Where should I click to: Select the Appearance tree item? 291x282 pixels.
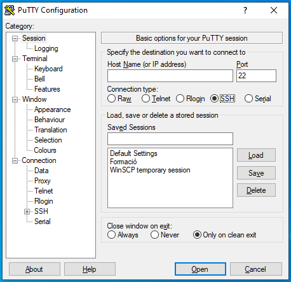[53, 109]
